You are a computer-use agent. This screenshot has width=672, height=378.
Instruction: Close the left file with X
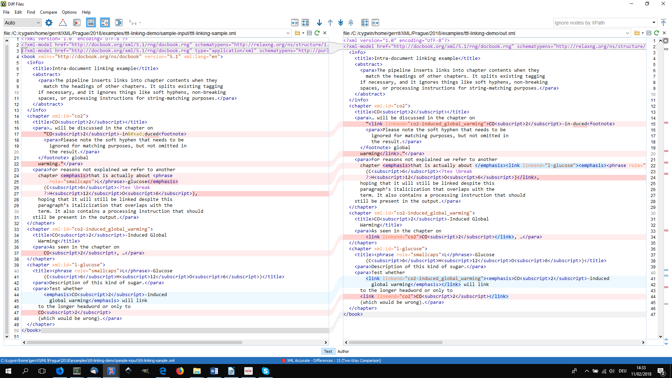tap(325, 33)
